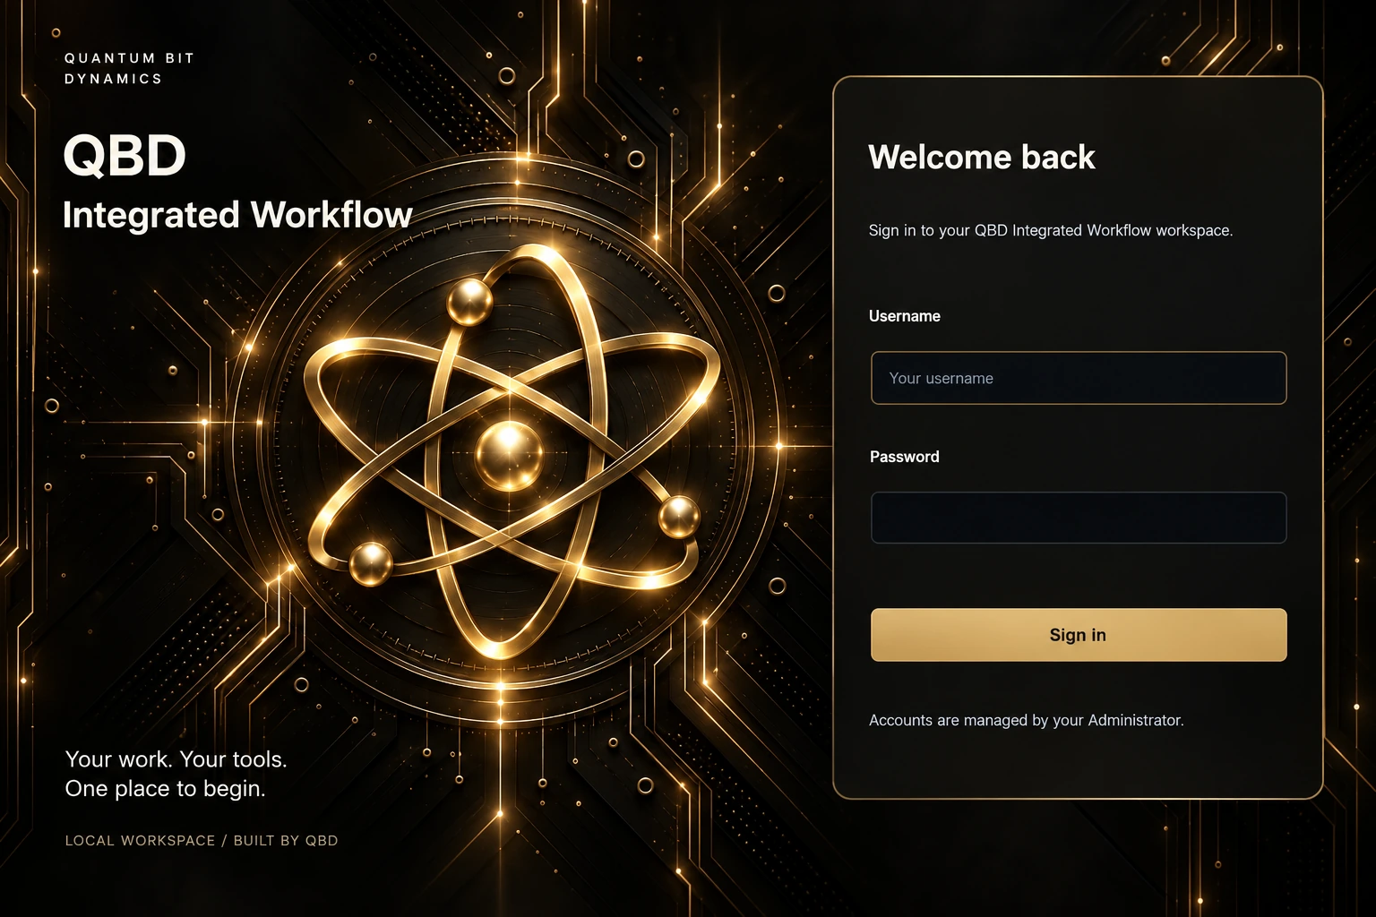The width and height of the screenshot is (1376, 917).
Task: Select the 'Integrated Workflow' subtitle
Action: [237, 216]
